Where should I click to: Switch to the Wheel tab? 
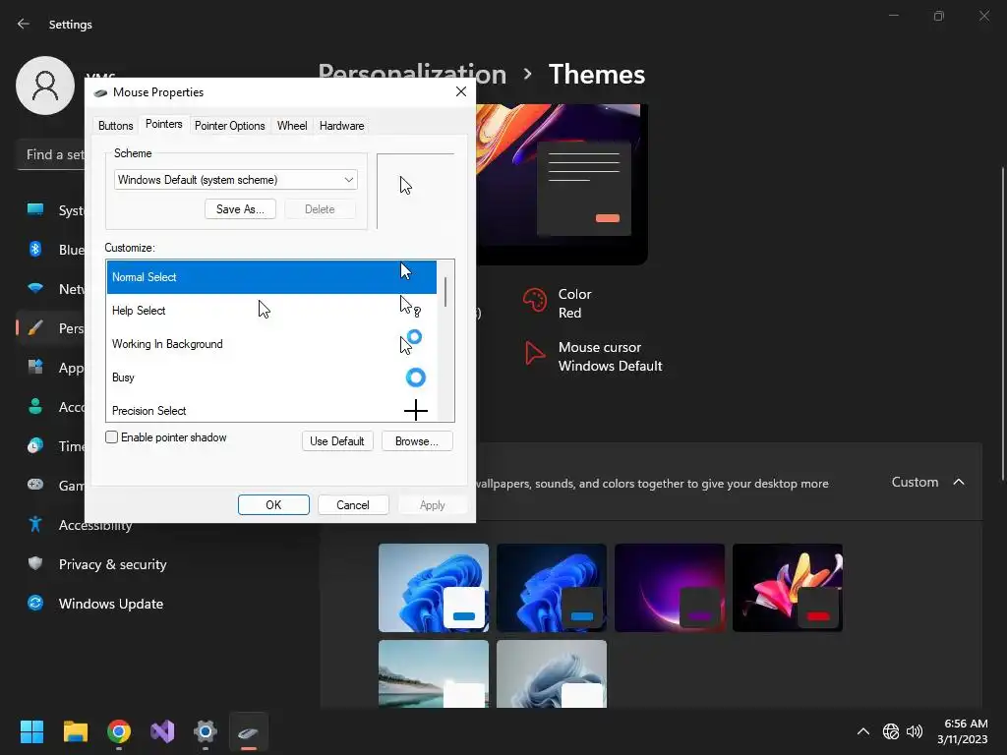pos(291,126)
